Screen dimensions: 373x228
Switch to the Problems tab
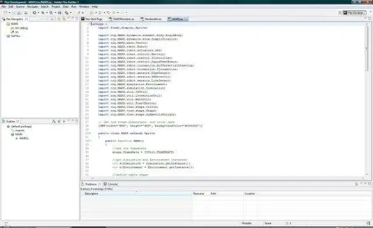(x=91, y=184)
